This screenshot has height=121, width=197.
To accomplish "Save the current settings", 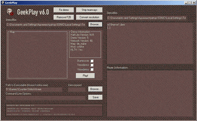I will 95,97.
